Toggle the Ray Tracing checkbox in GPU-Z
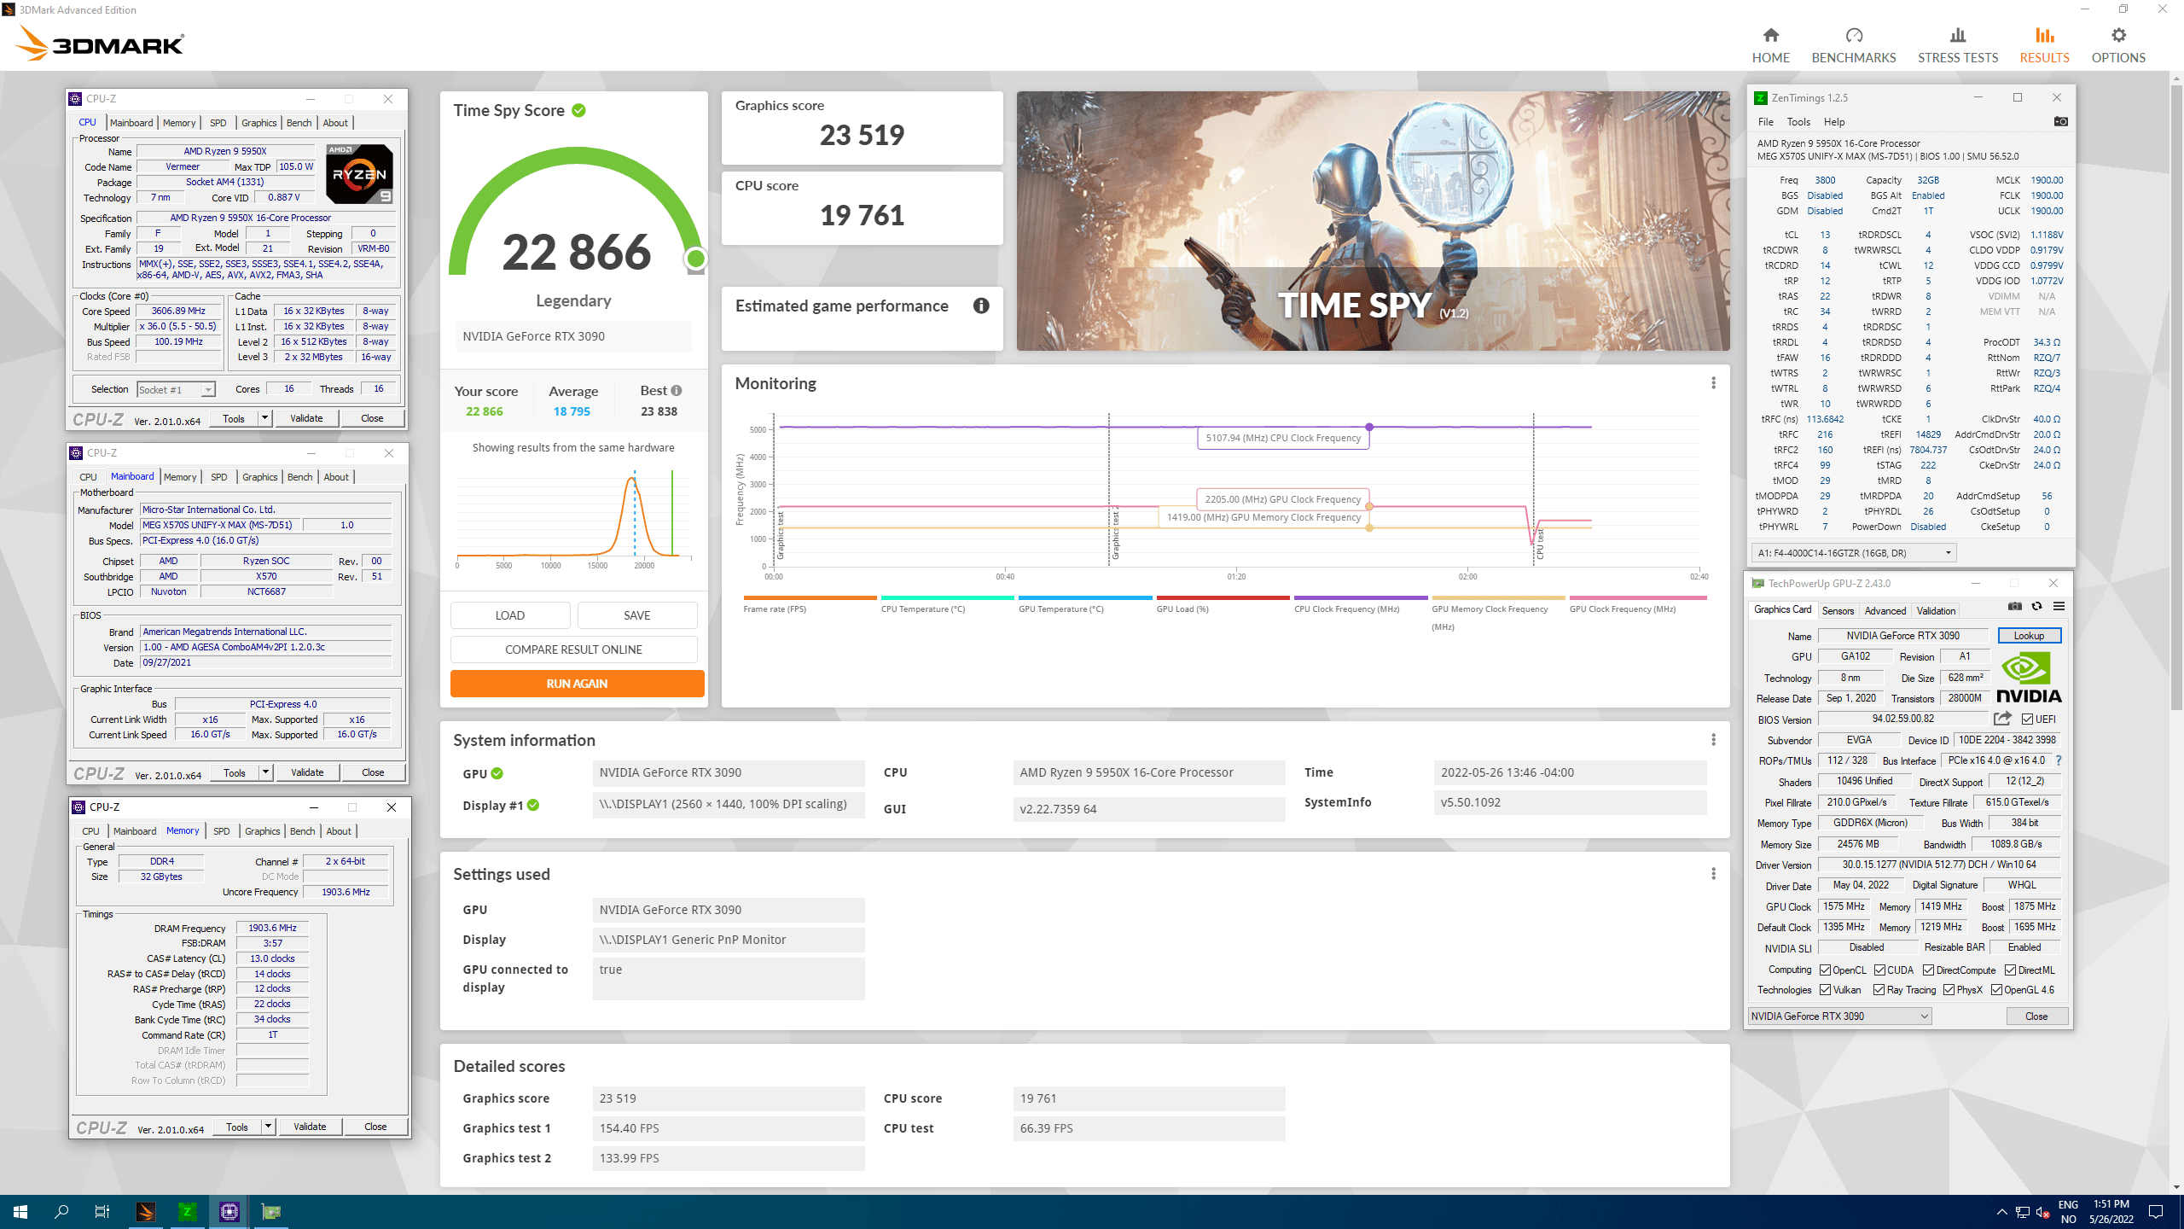Viewport: 2184px width, 1229px height. pyautogui.click(x=1879, y=990)
